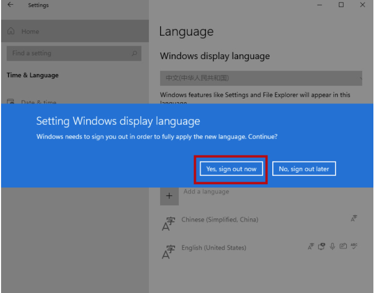Open the Windows display language dropdown

click(261, 78)
